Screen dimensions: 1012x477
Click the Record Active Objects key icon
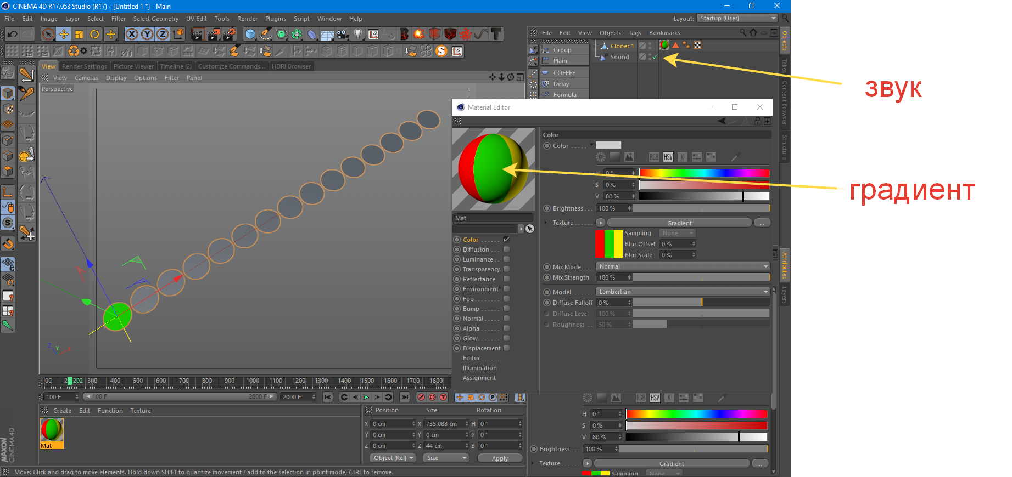tap(421, 397)
